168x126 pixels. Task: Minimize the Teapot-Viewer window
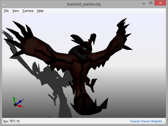144,3
